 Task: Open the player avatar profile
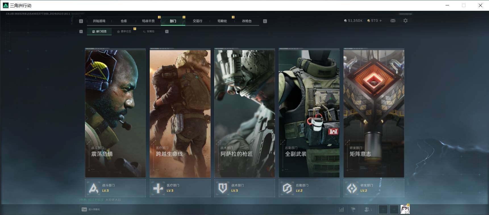pyautogui.click(x=405, y=209)
